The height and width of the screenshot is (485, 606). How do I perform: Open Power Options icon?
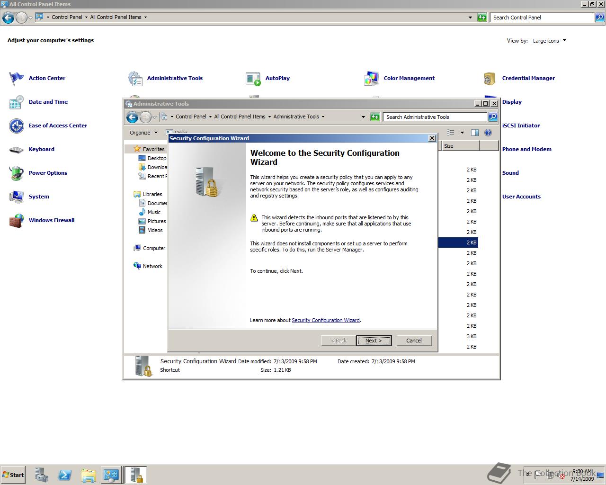pos(17,173)
